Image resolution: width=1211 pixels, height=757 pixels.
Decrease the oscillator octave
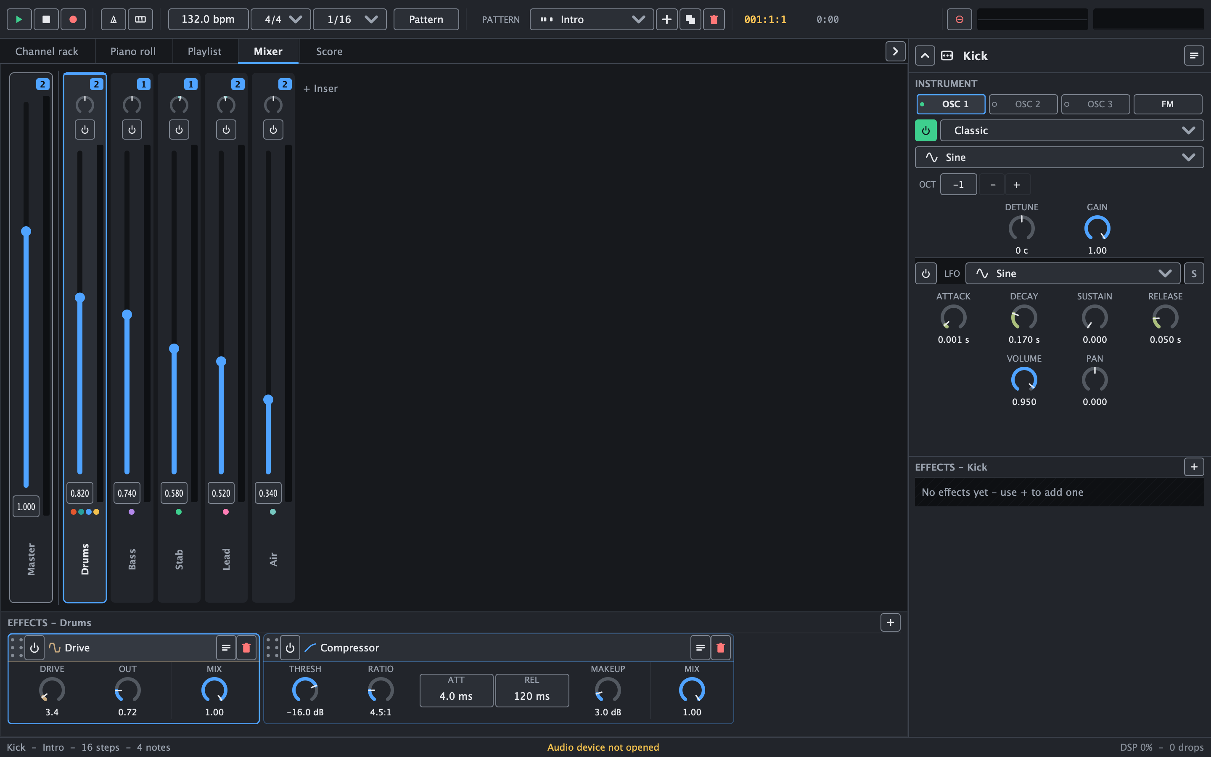993,185
